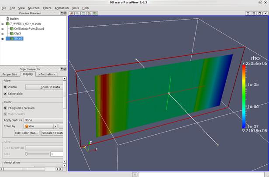The height and width of the screenshot is (177, 269).
Task: Select CellDatatoPointData1 in the pipeline
Action: pyautogui.click(x=29, y=29)
